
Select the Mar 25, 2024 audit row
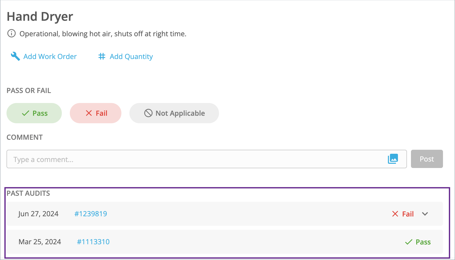pyautogui.click(x=225, y=242)
